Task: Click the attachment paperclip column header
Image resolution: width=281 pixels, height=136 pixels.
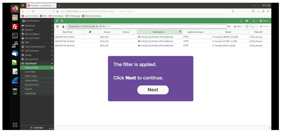Action: tap(90, 32)
